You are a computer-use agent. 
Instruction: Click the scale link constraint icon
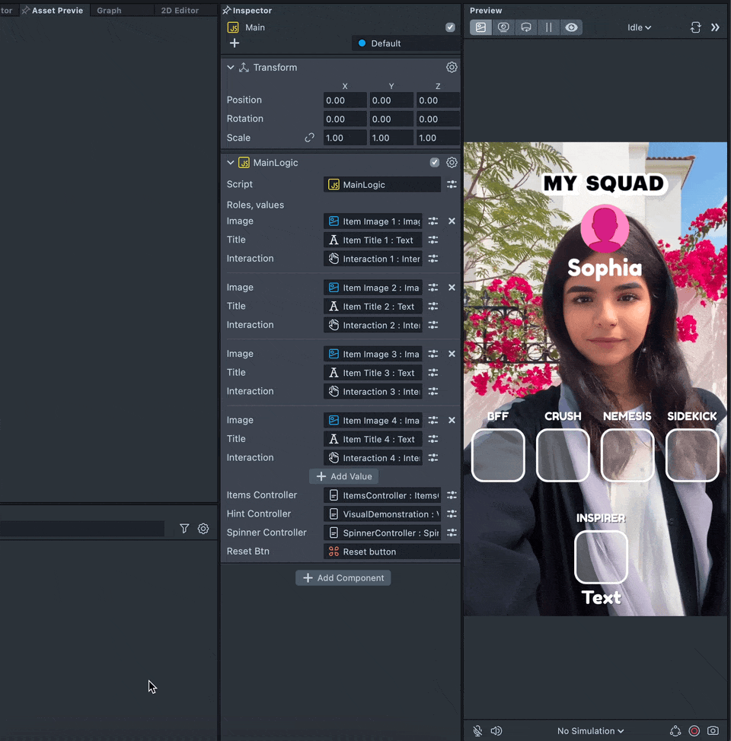pos(309,138)
